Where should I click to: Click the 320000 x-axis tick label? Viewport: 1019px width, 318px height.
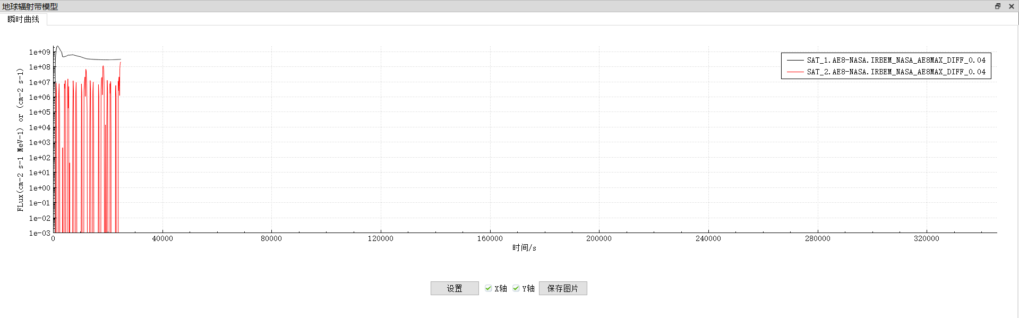coord(927,239)
